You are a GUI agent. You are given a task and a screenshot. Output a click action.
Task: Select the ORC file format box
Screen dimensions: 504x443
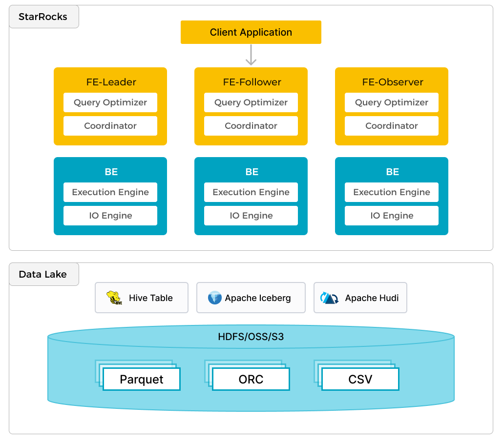[251, 379]
